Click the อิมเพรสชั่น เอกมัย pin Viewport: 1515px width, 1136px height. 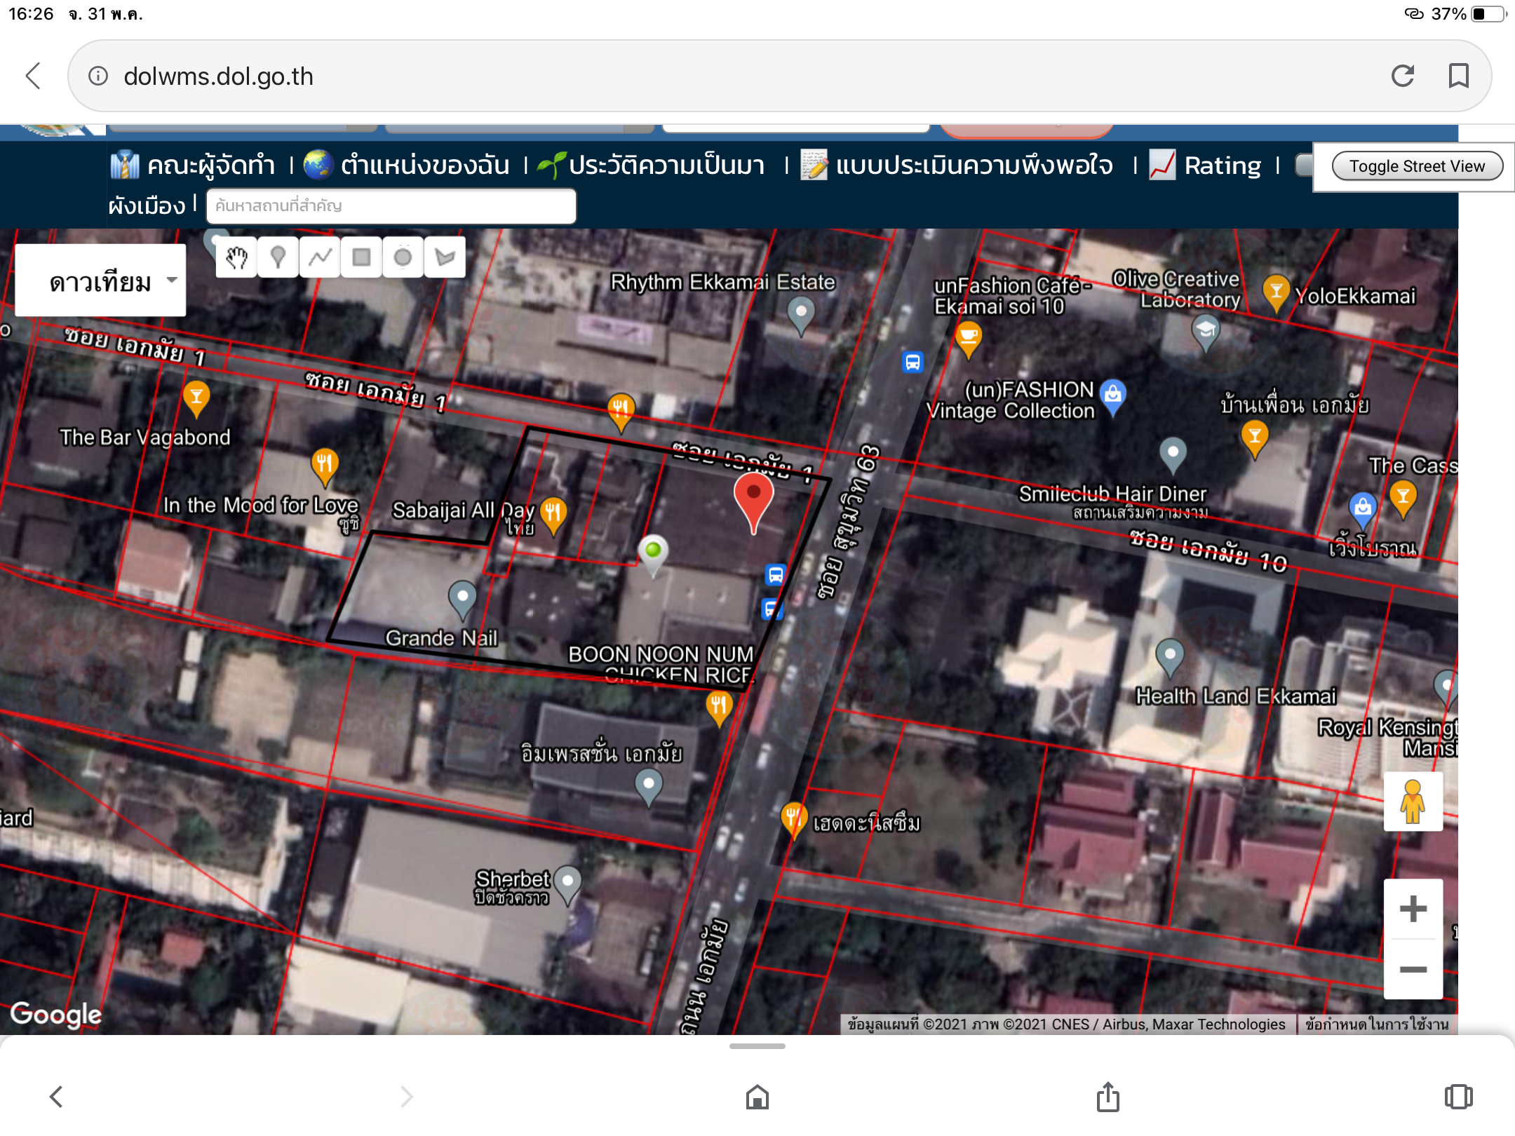point(649,787)
